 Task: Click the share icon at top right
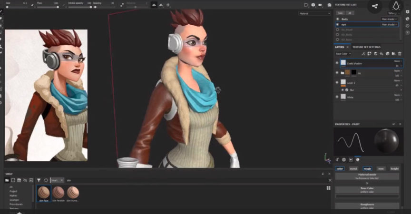point(374,6)
